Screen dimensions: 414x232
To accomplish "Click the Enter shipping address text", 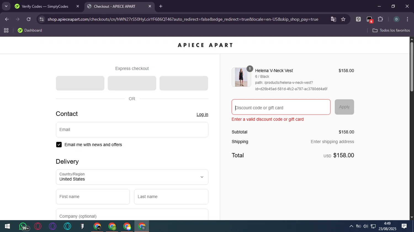I will (x=332, y=142).
